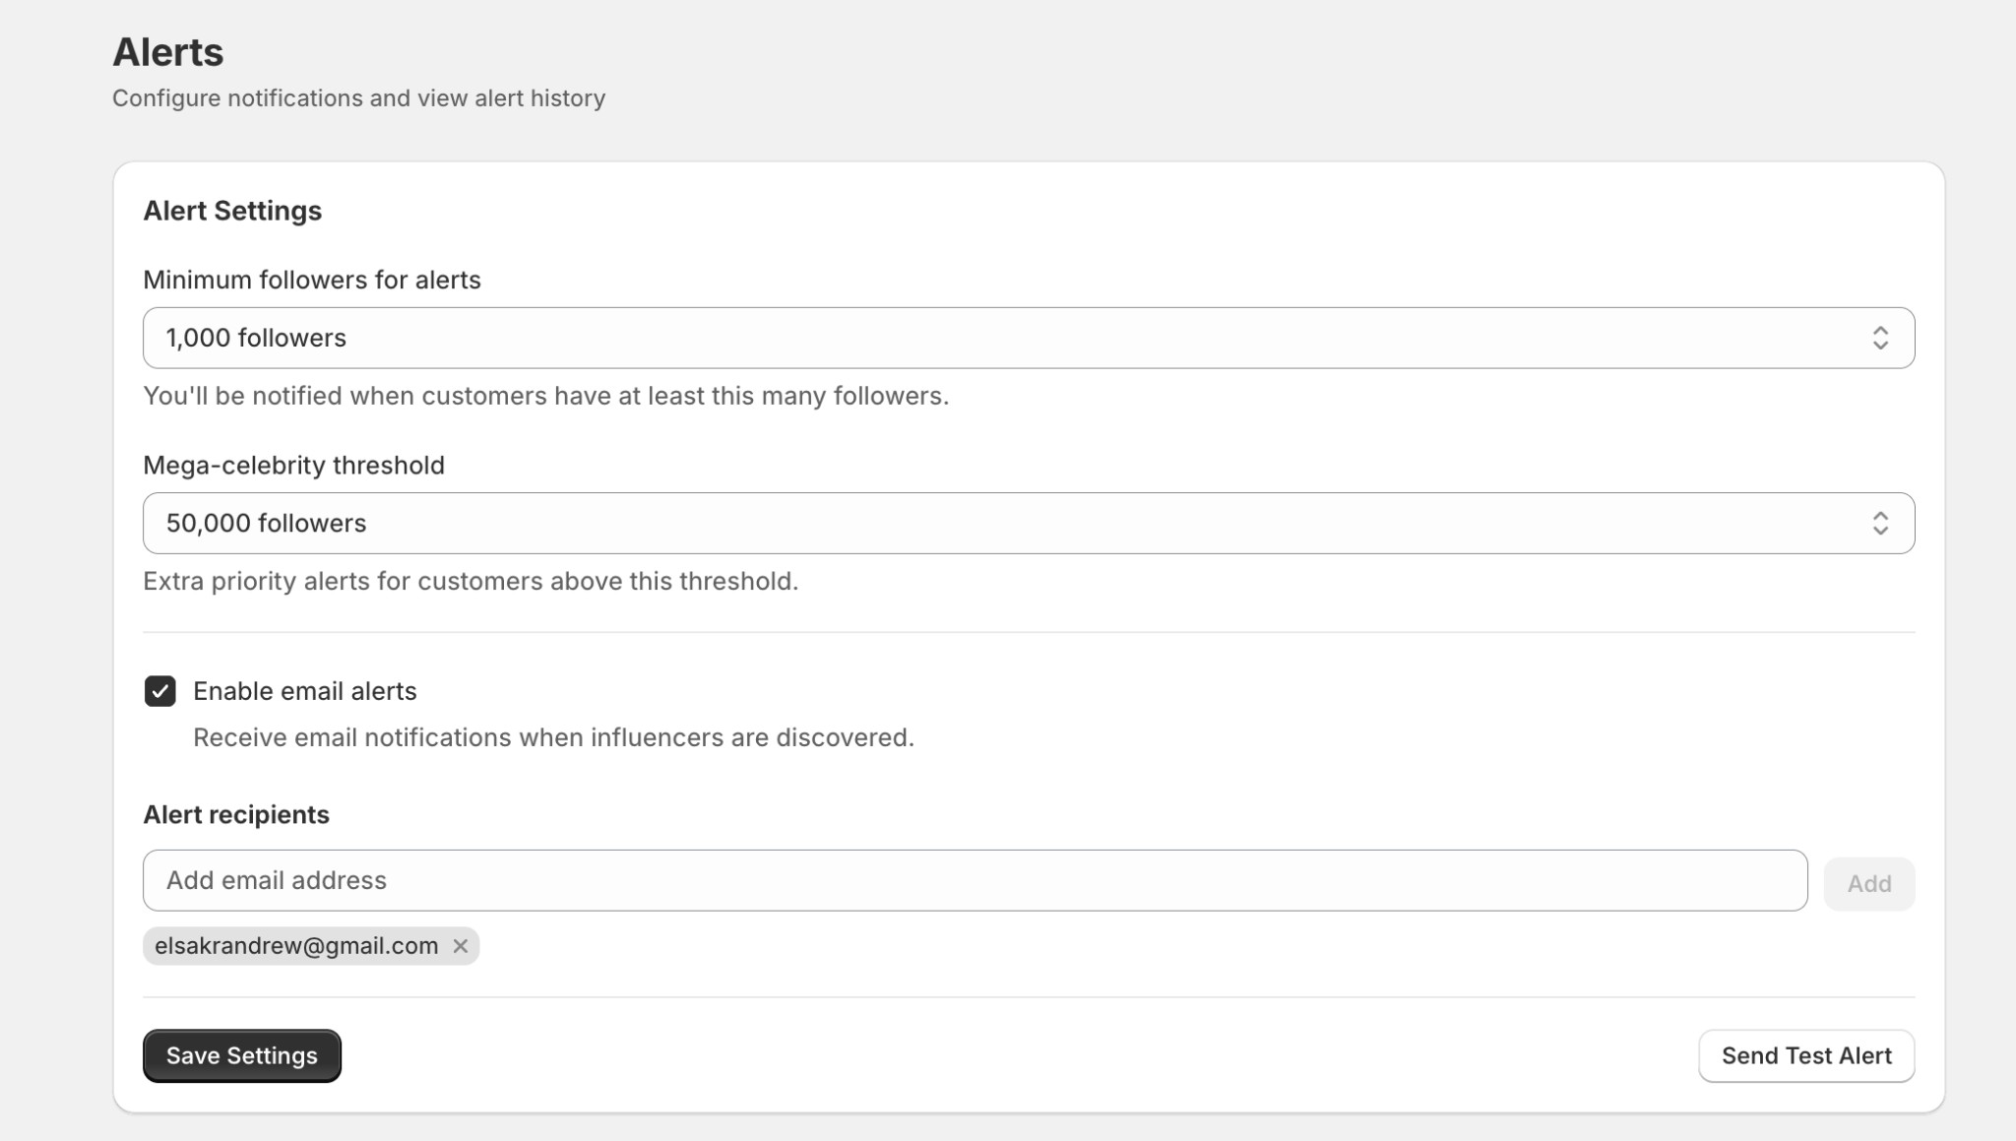Viewport: 2016px width, 1141px height.
Task: Click the Save Settings button
Action: (x=242, y=1055)
